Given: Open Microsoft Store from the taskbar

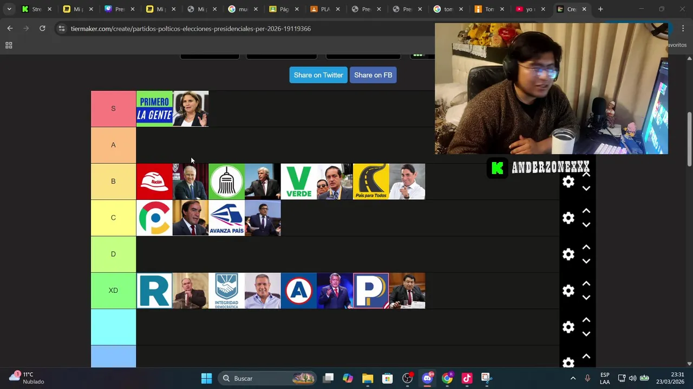Looking at the screenshot, I should coord(388,378).
